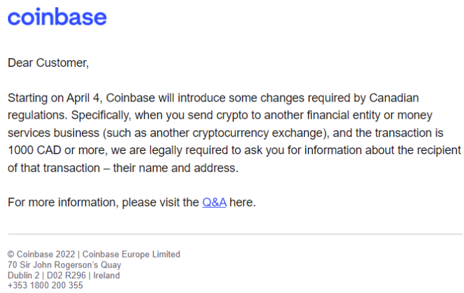Image resolution: width=464 pixels, height=293 pixels.
Task: Click the horizontal divider line above the footer
Action: [235, 234]
